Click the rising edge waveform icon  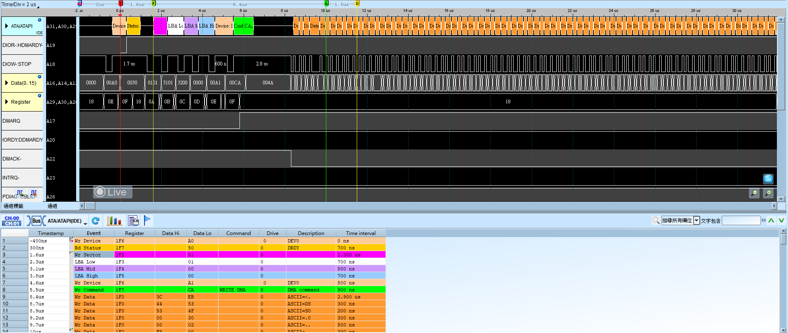(20, 193)
